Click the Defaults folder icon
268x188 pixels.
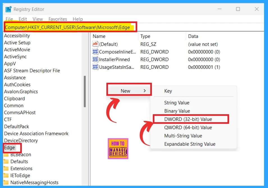pyautogui.click(x=6, y=161)
